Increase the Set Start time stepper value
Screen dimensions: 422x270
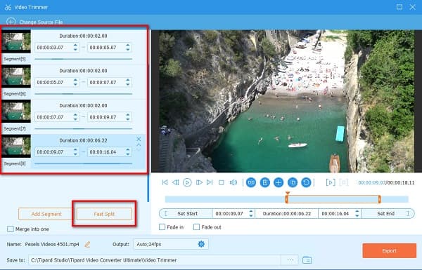(x=251, y=211)
